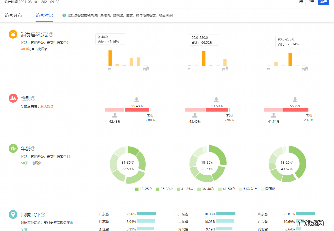Click the 51岁以上 legend color swatch
Viewport: 334px width, 231px height.
pyautogui.click(x=241, y=189)
